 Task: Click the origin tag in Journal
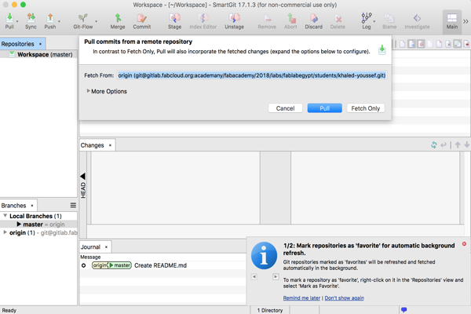[x=100, y=265]
